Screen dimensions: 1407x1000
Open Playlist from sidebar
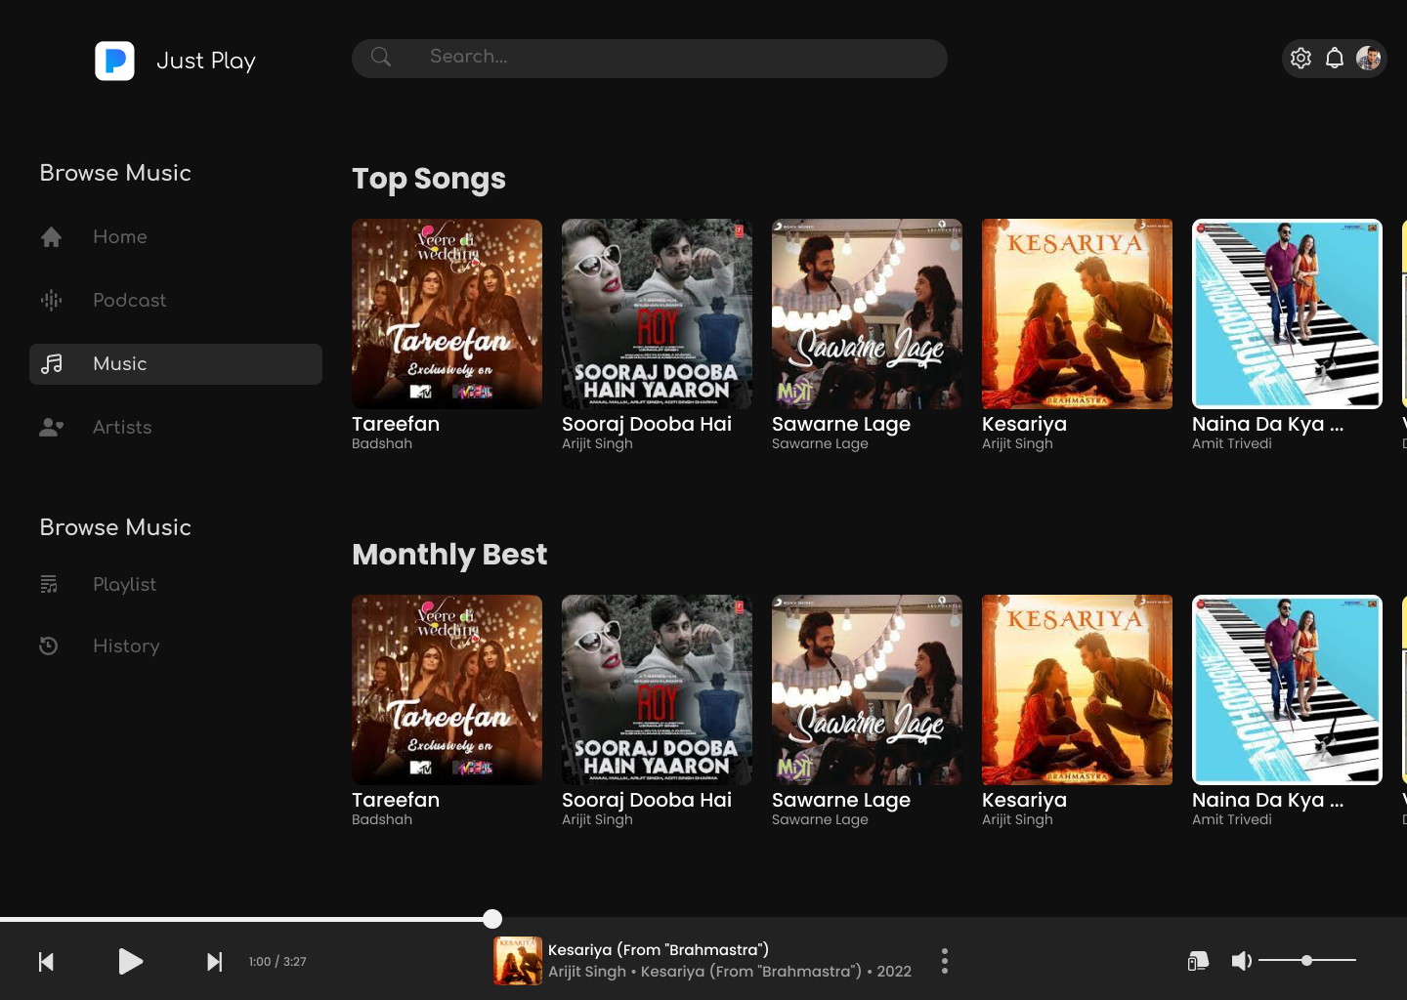point(124,585)
